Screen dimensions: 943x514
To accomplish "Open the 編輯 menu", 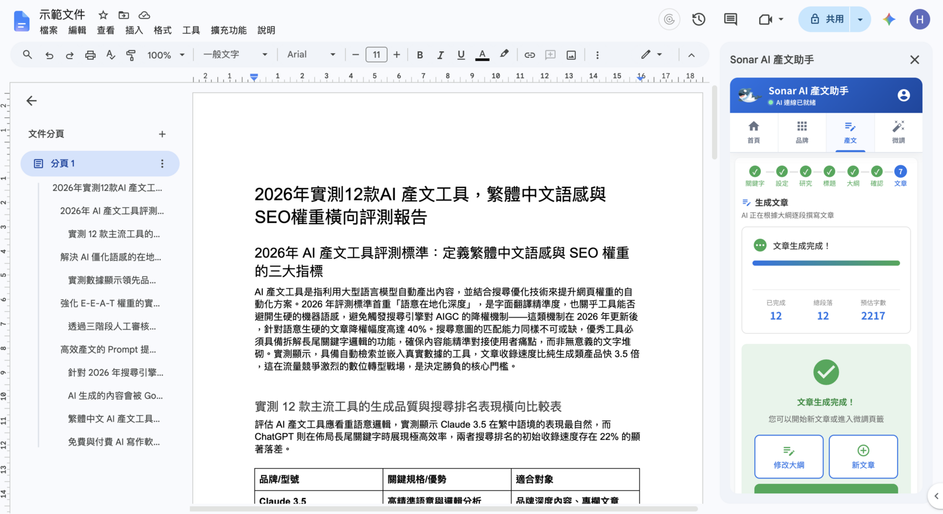I will (x=77, y=30).
